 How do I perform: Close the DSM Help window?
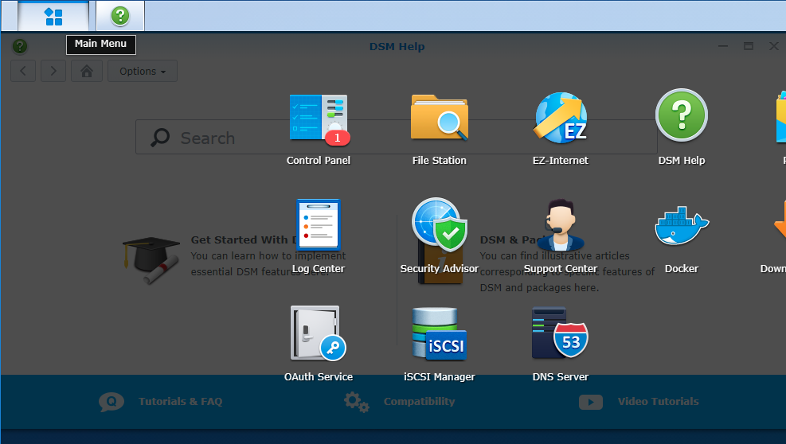click(x=773, y=46)
